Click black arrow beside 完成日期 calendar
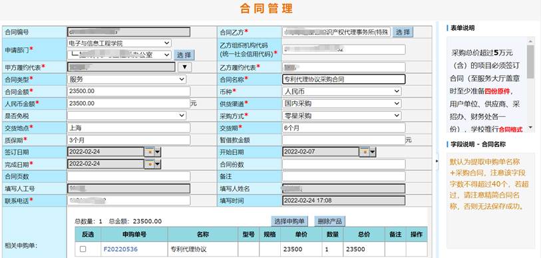This screenshot has height=258, width=541. click(x=158, y=164)
